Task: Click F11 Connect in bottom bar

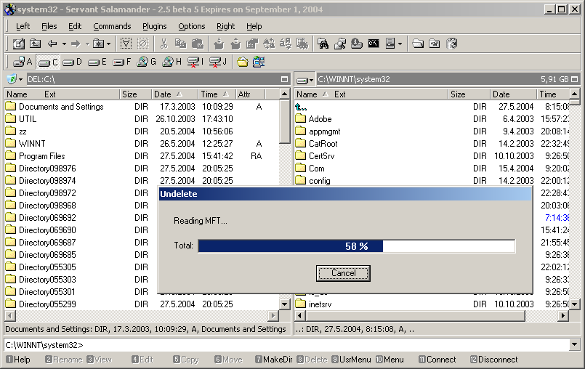Action: click(437, 360)
